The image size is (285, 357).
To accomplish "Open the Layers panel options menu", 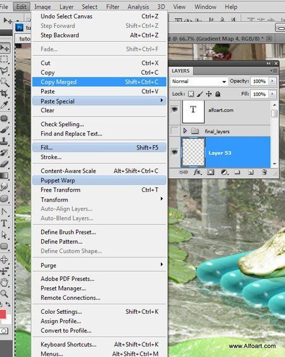I will (274, 71).
